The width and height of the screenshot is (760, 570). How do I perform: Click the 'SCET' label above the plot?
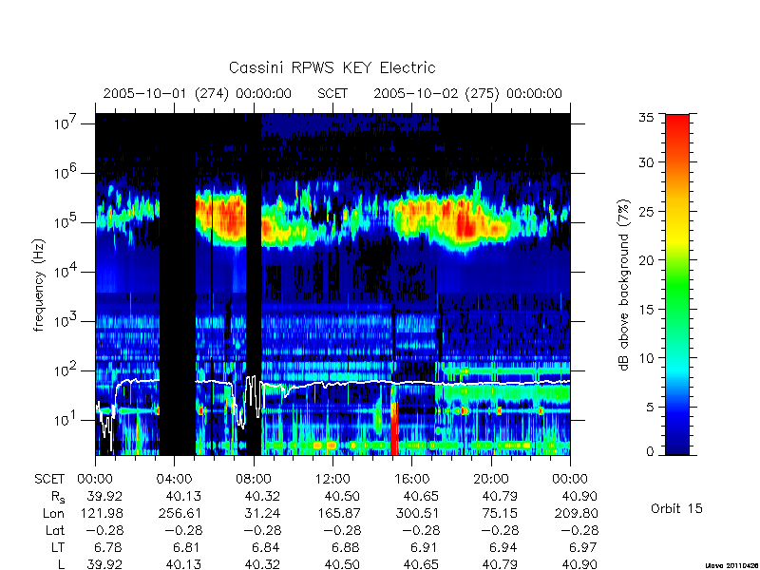[332, 93]
